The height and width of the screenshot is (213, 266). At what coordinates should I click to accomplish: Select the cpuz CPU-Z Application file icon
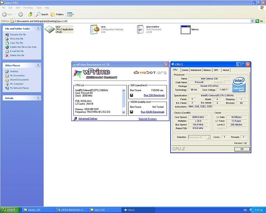50,29
